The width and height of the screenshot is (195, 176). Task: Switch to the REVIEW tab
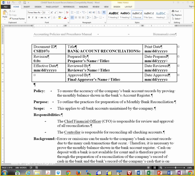tap(96, 7)
